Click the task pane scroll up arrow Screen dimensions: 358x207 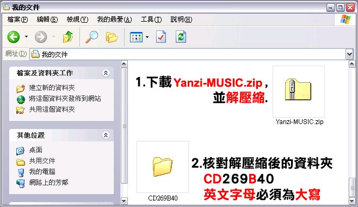point(124,64)
